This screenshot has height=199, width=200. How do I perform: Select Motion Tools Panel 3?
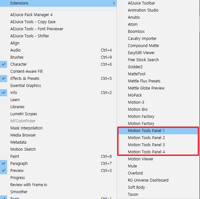click(x=146, y=145)
